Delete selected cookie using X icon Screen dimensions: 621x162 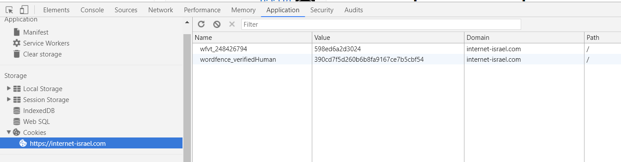(x=232, y=25)
